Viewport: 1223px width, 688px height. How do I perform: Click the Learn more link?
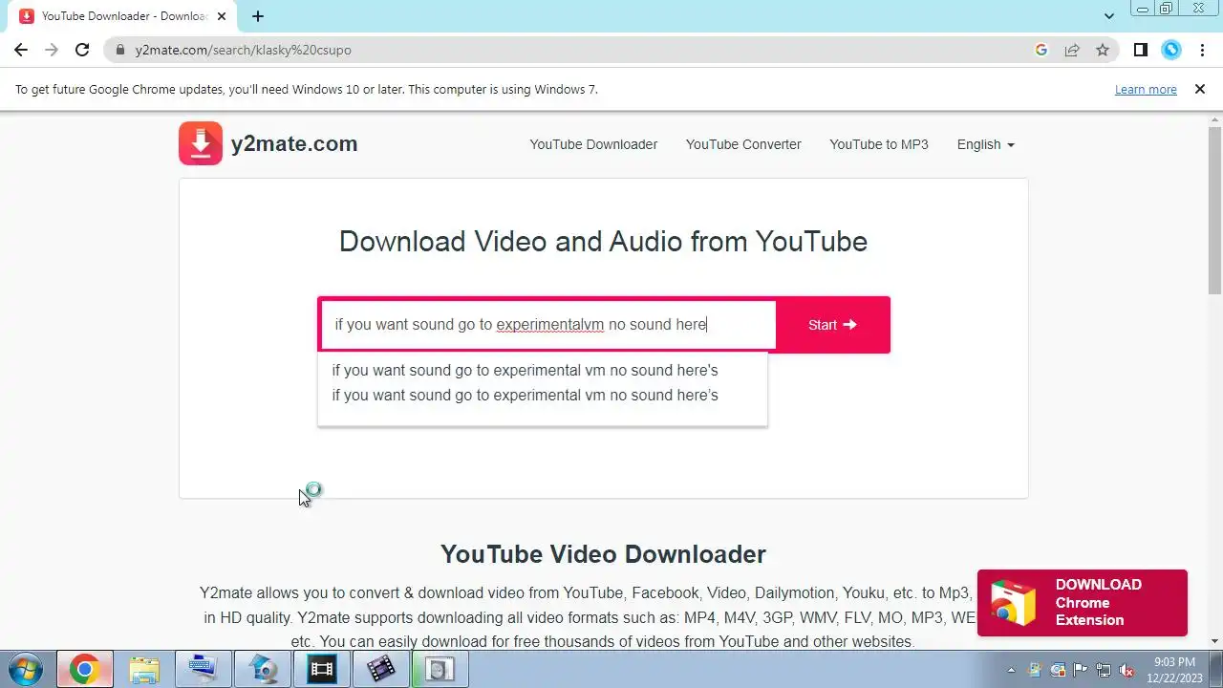pos(1146,90)
